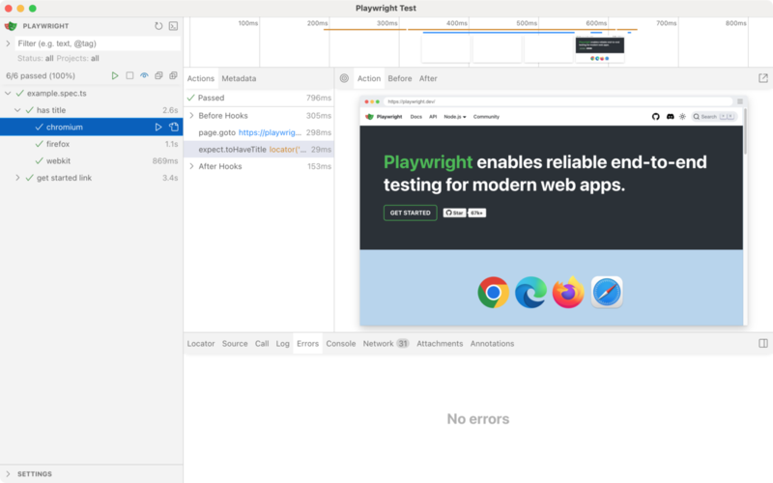Select the webkit test row
Viewport: 773px width, 483px height.
point(92,160)
